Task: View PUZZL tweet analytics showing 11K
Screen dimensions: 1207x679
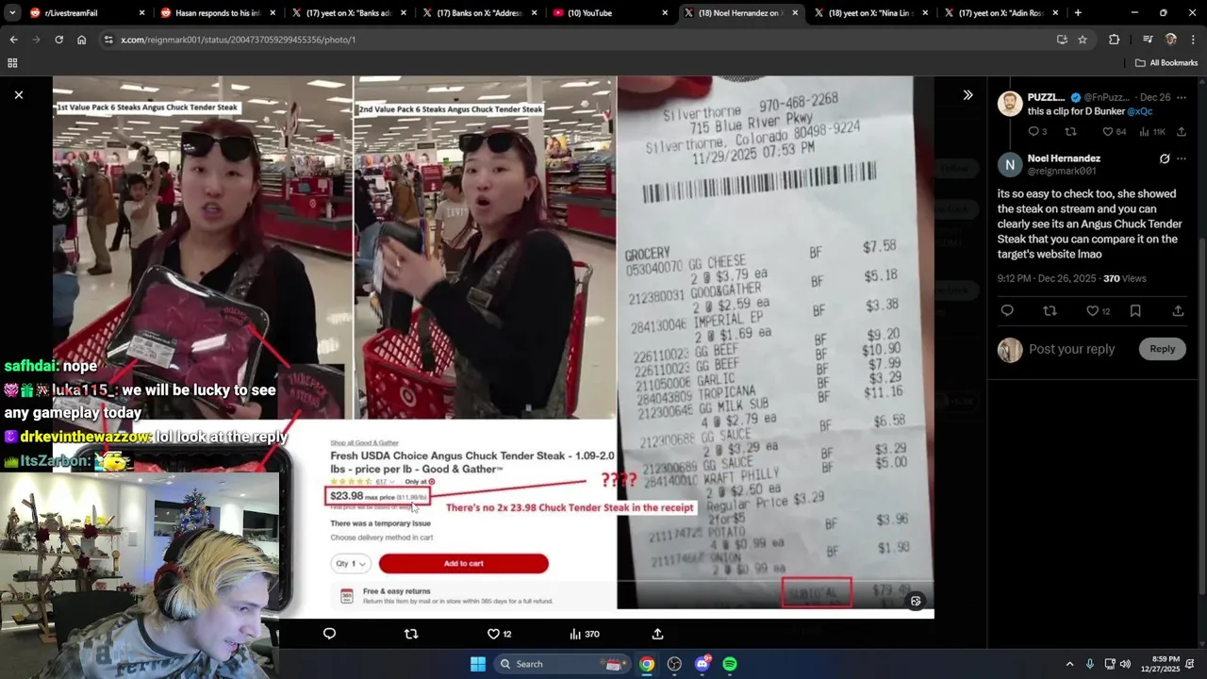Action: [1153, 132]
